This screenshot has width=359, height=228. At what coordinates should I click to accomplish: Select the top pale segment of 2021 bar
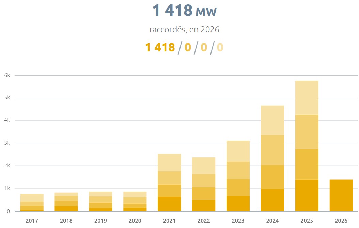click(x=169, y=162)
